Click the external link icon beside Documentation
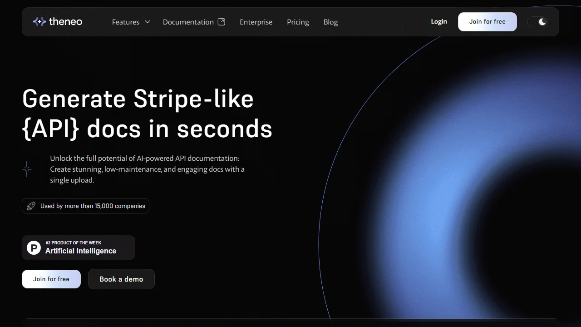This screenshot has width=581, height=327. point(222,22)
